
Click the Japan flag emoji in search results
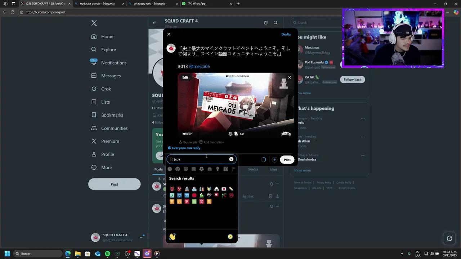tap(224, 189)
